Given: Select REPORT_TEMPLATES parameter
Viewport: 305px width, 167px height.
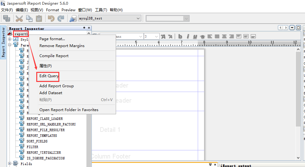Looking at the screenshot, I should tap(42, 136).
